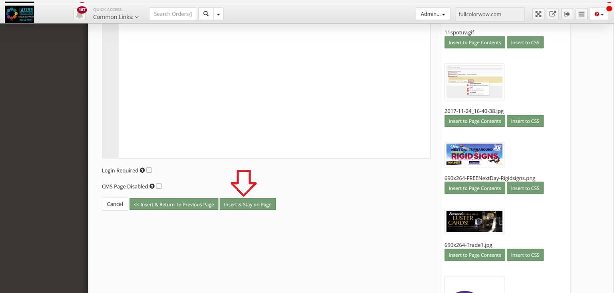Click the open in new window icon
Screen dimensions: 614x293
(552, 14)
